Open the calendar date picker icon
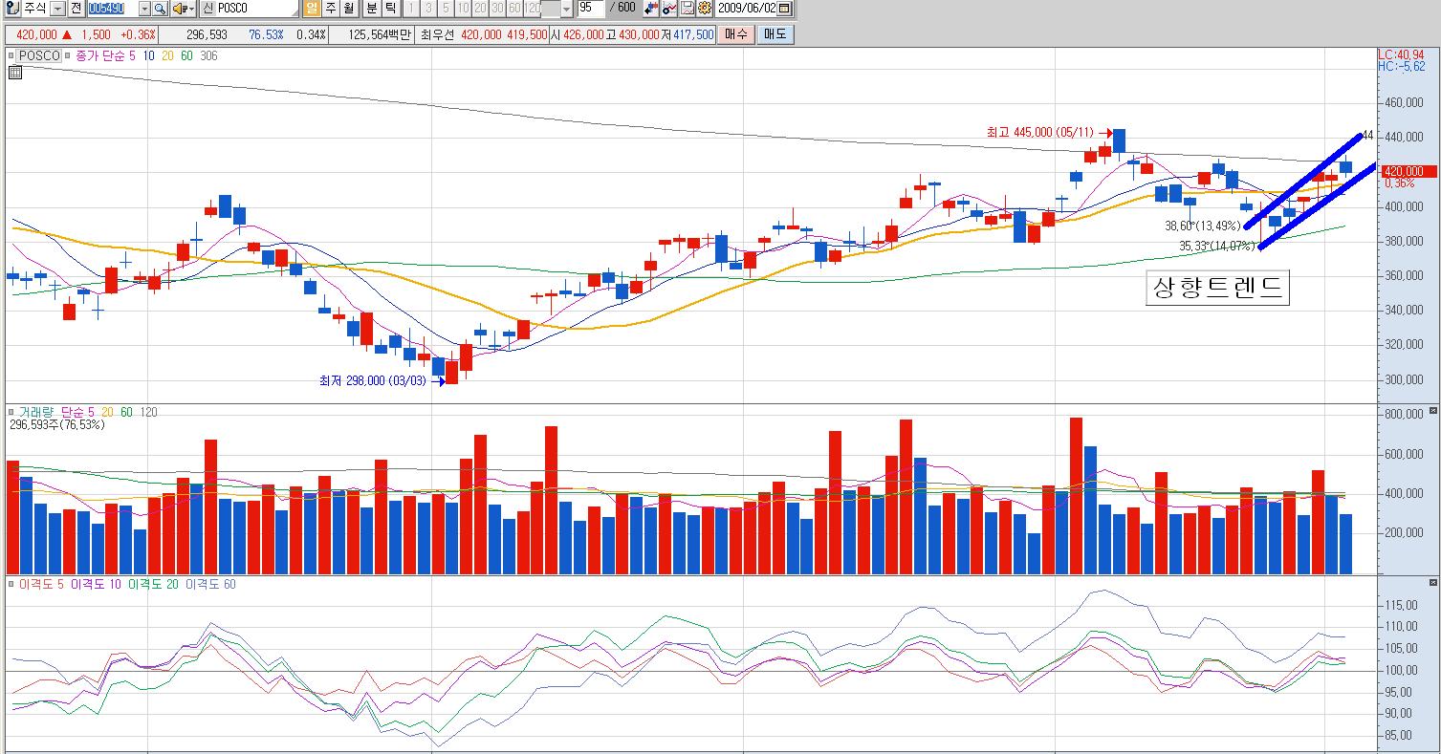1441x754 pixels. (x=784, y=9)
